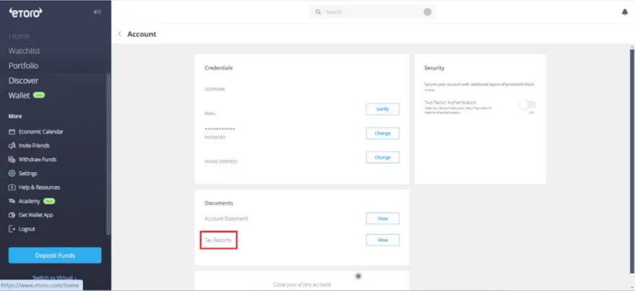Click the Withdraw Funds icon
Viewport: 635px width, 291px height.
click(12, 159)
